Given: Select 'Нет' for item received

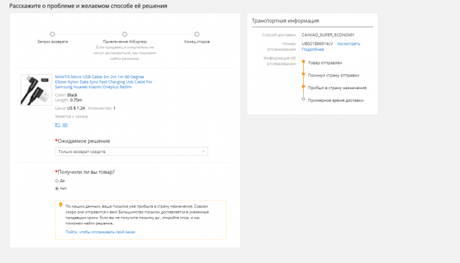Looking at the screenshot, I should point(57,188).
